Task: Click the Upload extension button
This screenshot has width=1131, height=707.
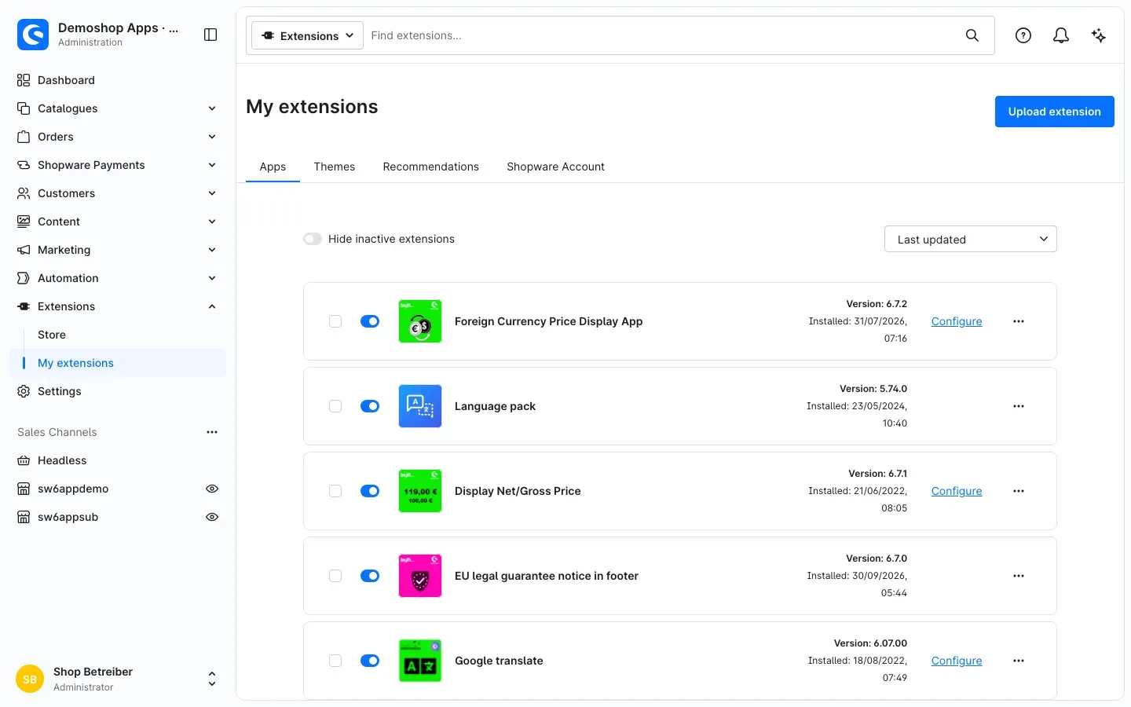Action: (x=1055, y=112)
